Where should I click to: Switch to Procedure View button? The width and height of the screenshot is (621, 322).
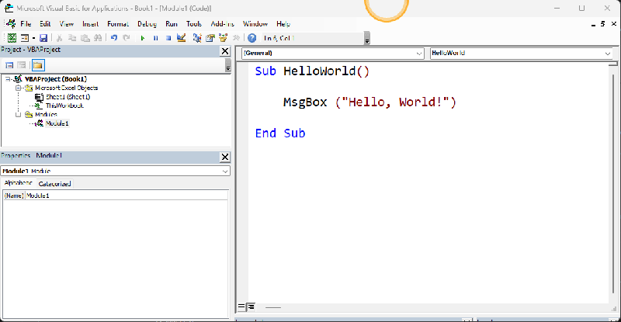(241, 307)
